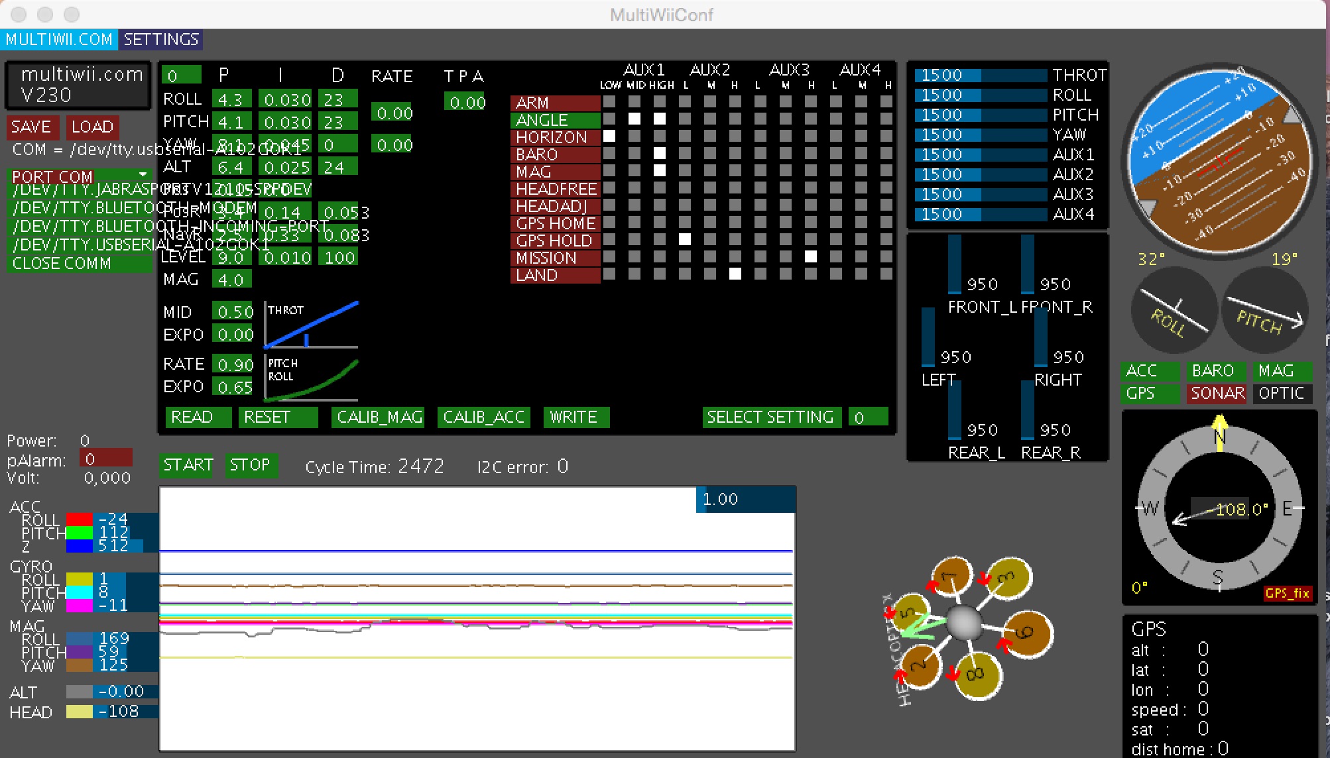Click pitch/roll RATE value 0.90
This screenshot has width=1330, height=758.
(x=233, y=364)
